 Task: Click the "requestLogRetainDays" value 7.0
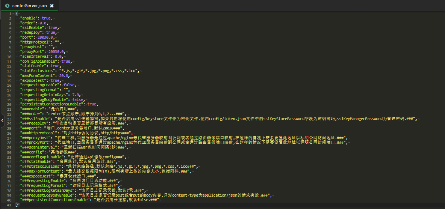pos(76,95)
